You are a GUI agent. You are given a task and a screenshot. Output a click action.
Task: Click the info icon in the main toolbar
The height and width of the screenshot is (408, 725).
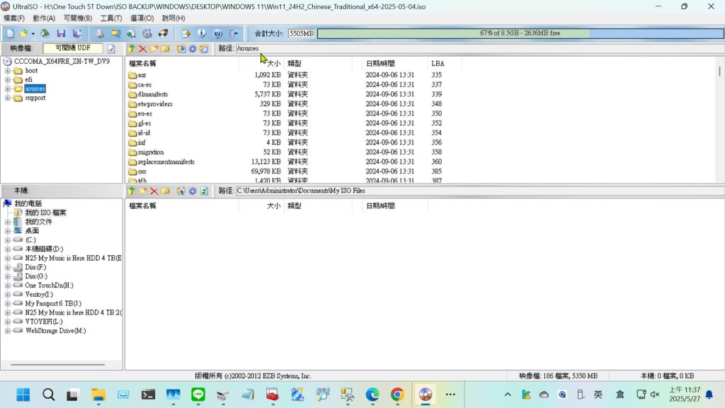[x=202, y=33]
